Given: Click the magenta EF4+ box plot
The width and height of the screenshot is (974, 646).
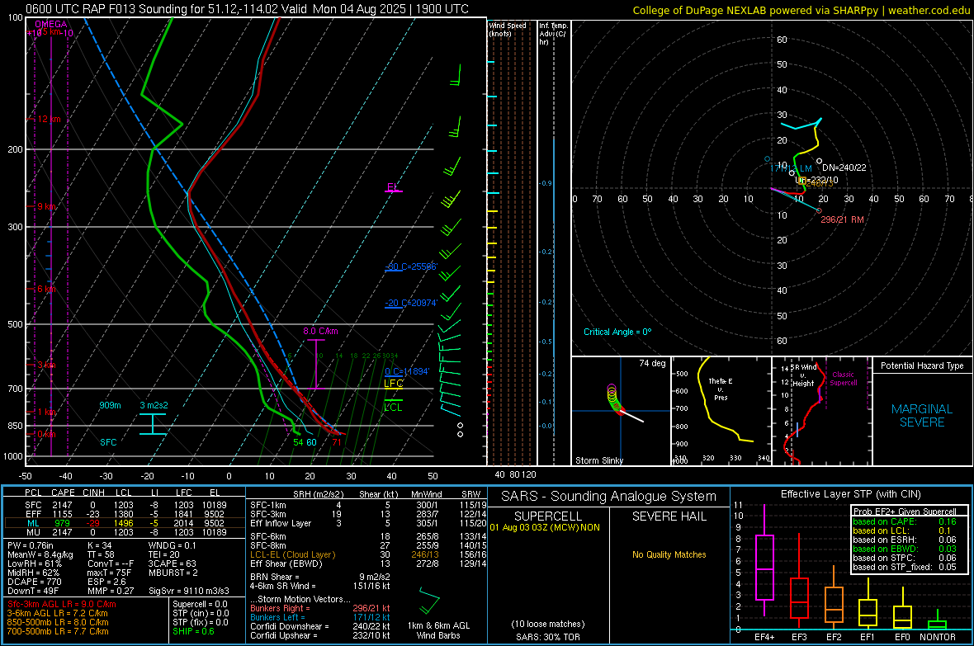Looking at the screenshot, I should point(764,560).
